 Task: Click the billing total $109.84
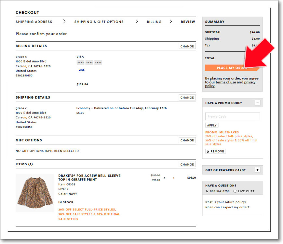pyautogui.click(x=82, y=84)
